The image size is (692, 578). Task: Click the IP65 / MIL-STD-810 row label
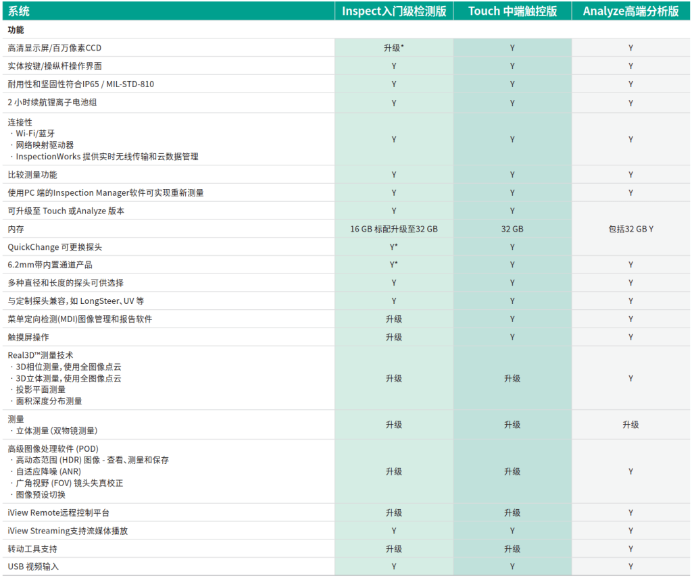tap(81, 84)
